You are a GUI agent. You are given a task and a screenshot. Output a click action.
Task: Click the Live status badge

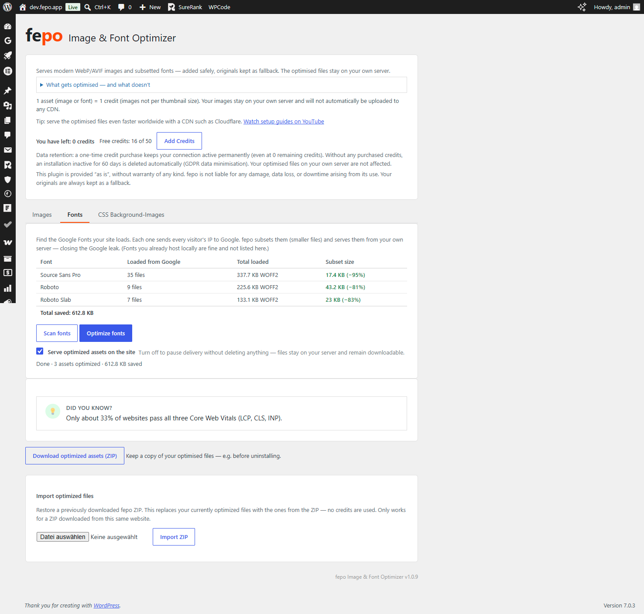(x=73, y=7)
